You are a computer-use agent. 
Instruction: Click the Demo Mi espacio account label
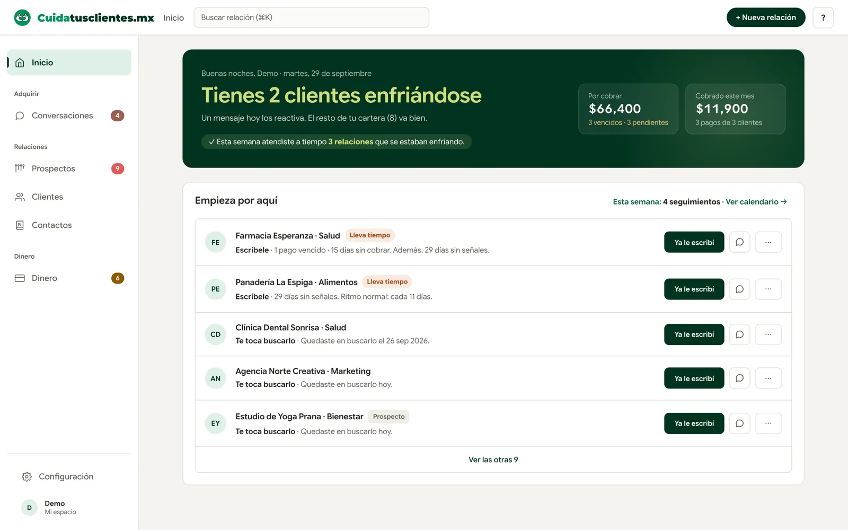point(60,507)
